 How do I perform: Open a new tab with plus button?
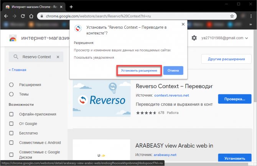pyautogui.click(x=71, y=7)
